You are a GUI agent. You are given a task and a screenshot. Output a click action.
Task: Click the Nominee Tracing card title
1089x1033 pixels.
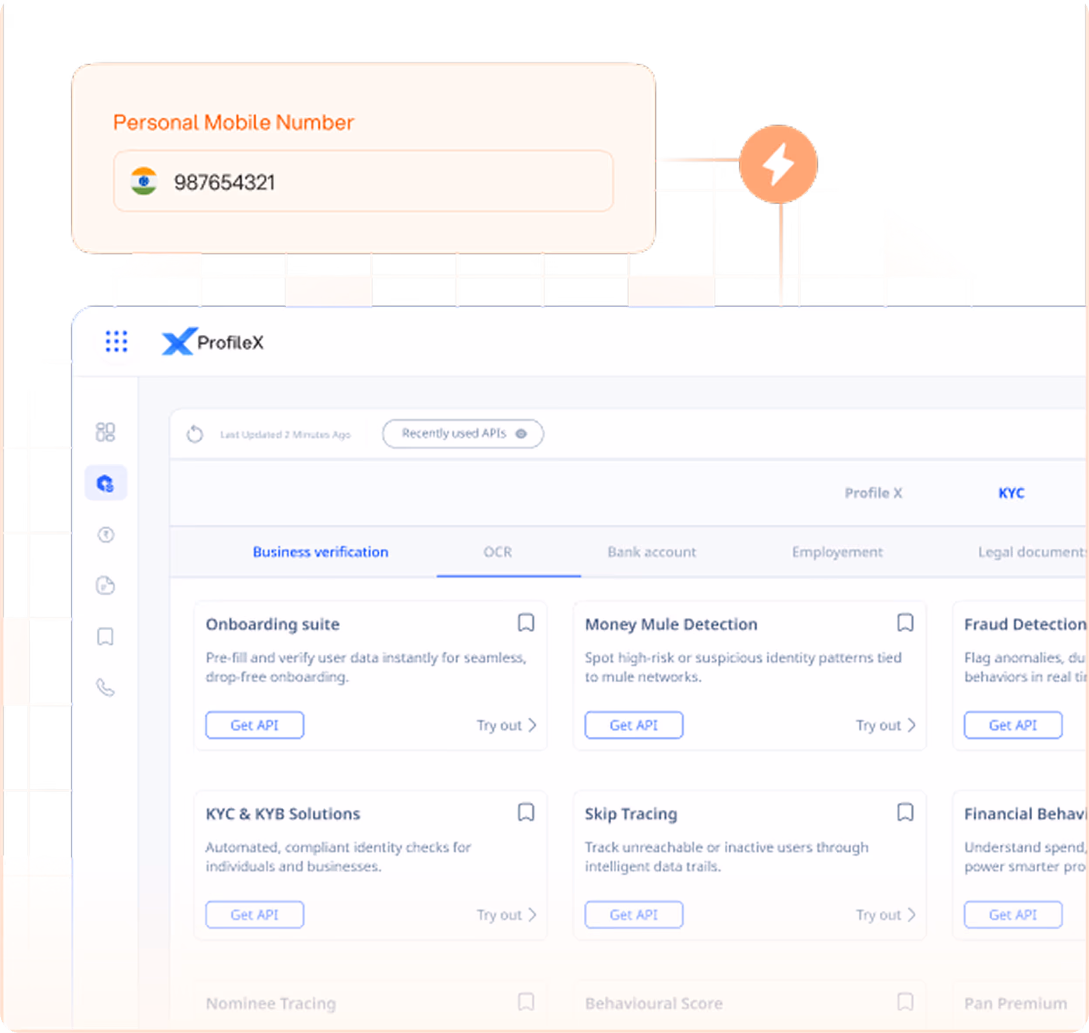pyautogui.click(x=271, y=1004)
